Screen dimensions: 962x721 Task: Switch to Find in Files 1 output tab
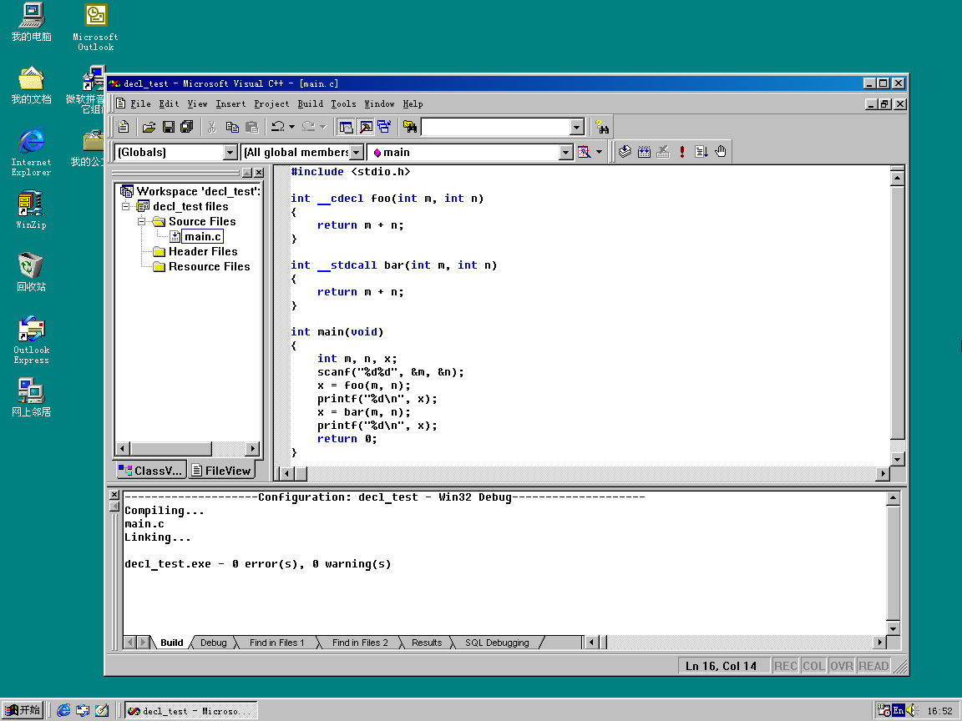(x=276, y=643)
